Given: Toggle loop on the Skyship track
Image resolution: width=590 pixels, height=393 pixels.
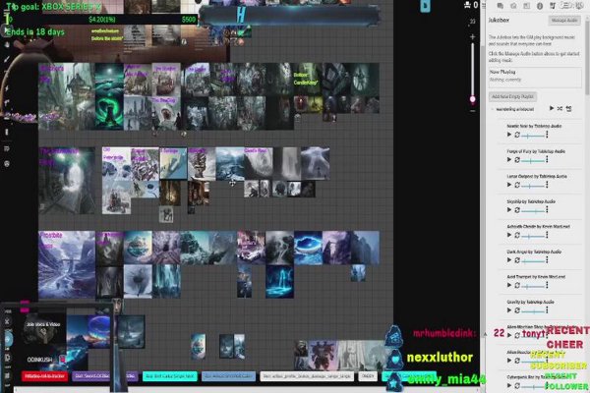Looking at the screenshot, I should tap(517, 210).
